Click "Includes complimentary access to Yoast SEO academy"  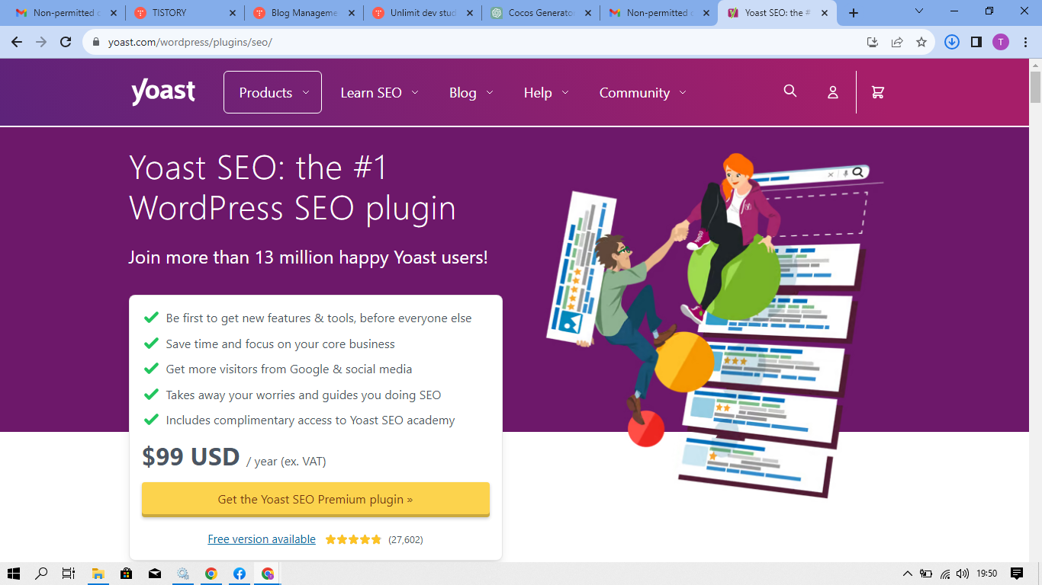tap(310, 420)
